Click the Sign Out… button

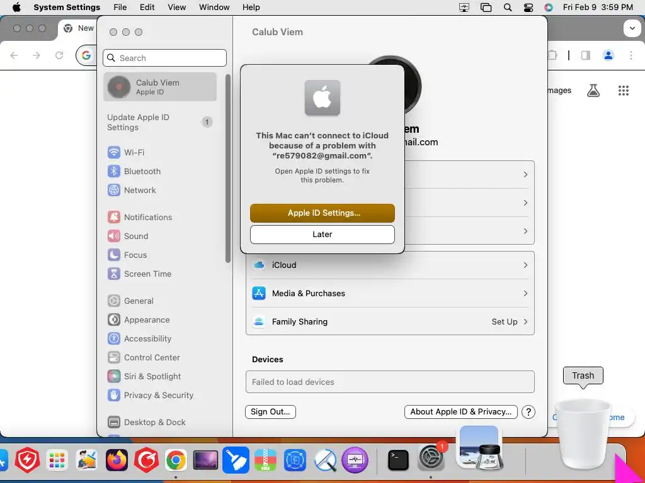pyautogui.click(x=270, y=412)
